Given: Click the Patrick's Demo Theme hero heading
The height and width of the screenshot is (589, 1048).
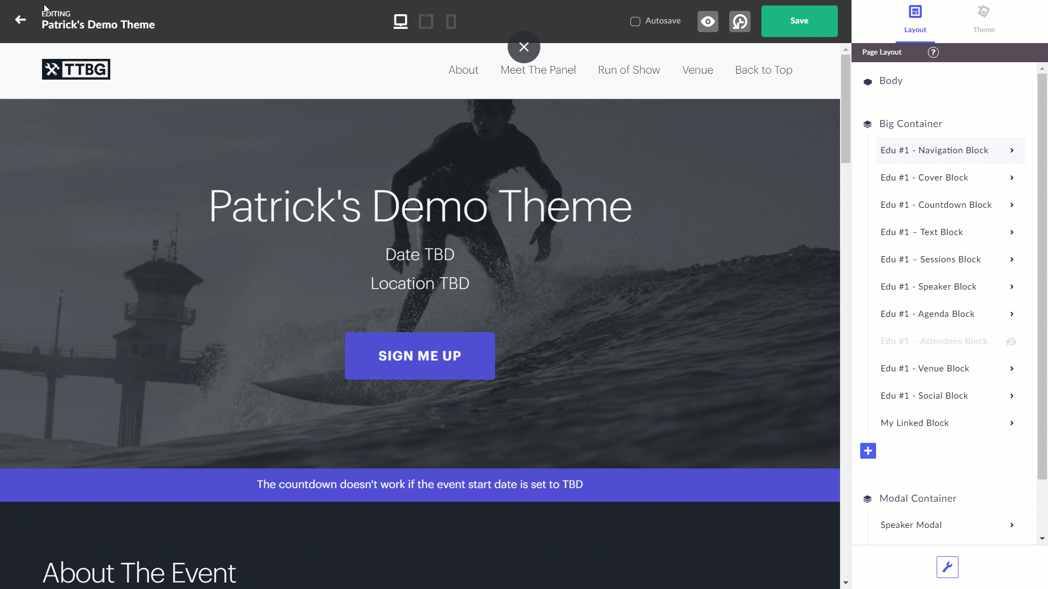Looking at the screenshot, I should 420,206.
